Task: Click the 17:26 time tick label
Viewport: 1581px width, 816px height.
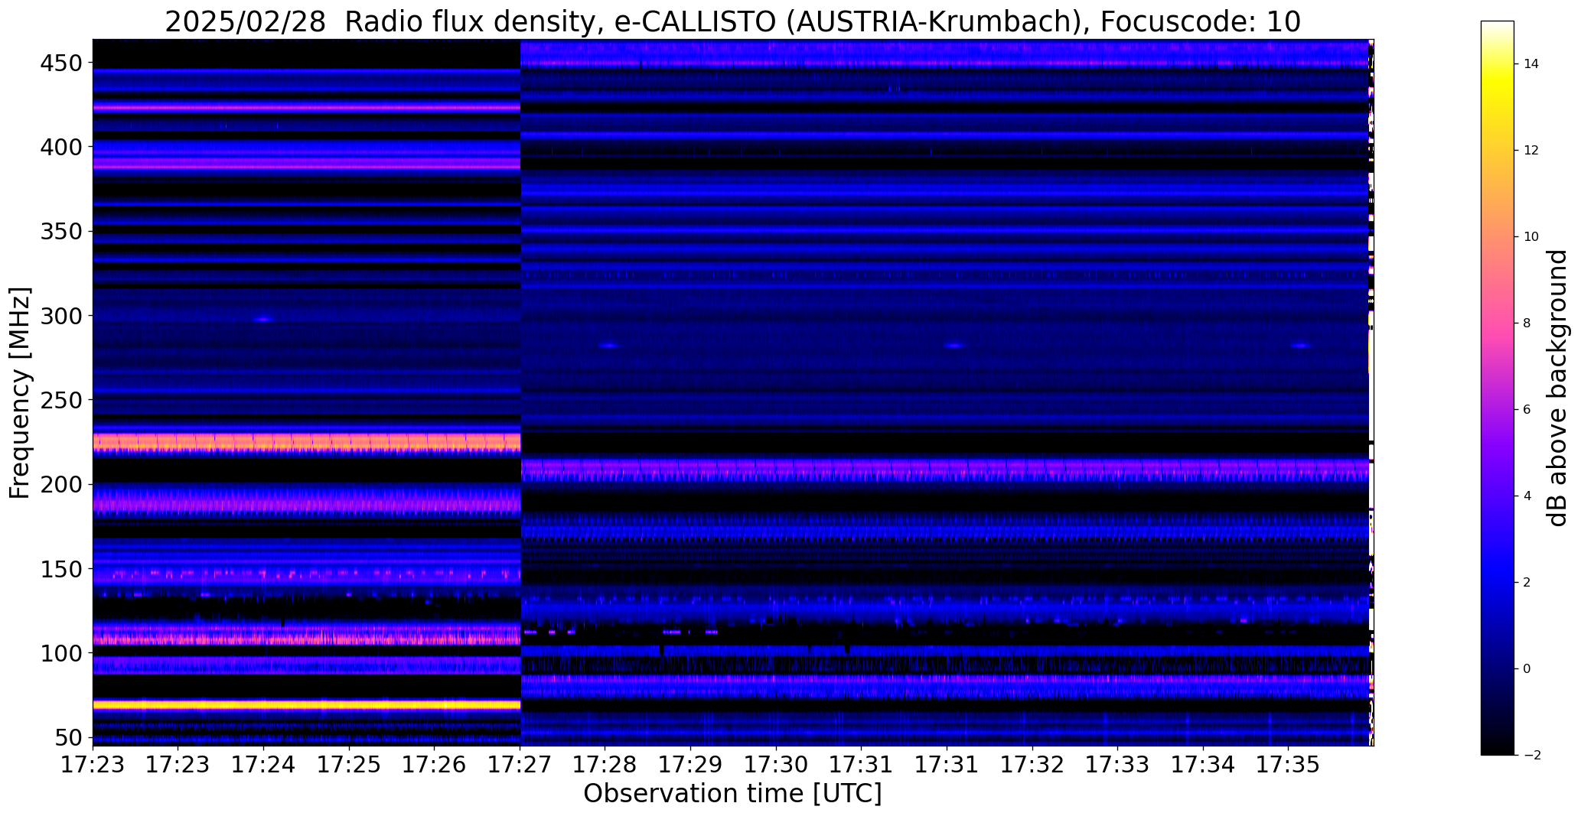Action: click(x=435, y=765)
